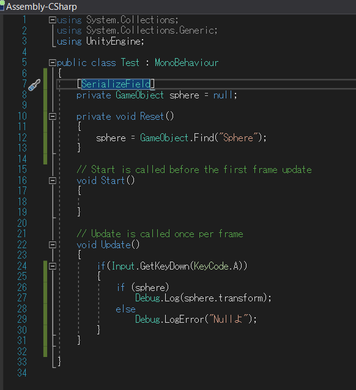Screen dimensions: 356x390
Task: Click System.Collections.Generic namespace
Action: pyautogui.click(x=150, y=31)
